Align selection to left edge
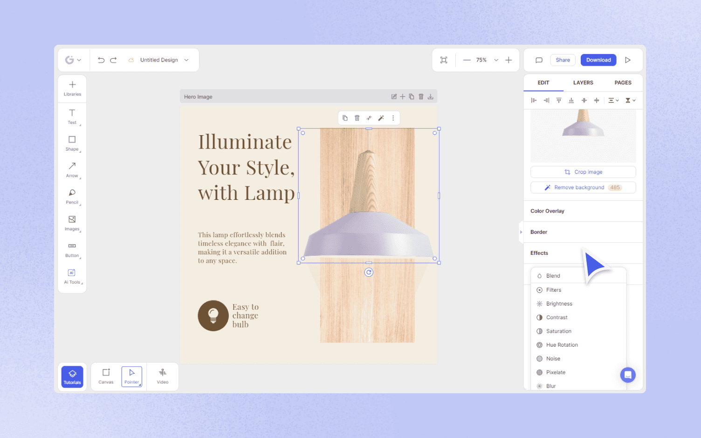701x438 pixels. 534,101
